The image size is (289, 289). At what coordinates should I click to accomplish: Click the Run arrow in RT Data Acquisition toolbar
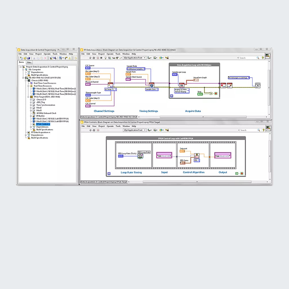[x=90, y=58]
